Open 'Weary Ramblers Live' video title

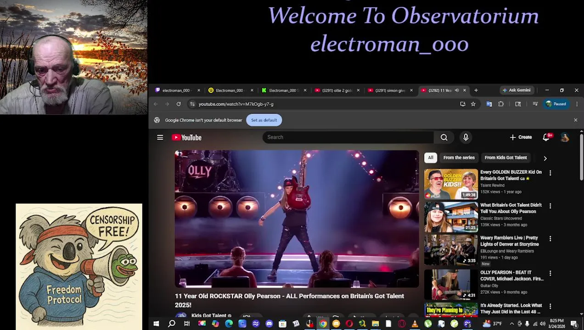[x=510, y=241]
